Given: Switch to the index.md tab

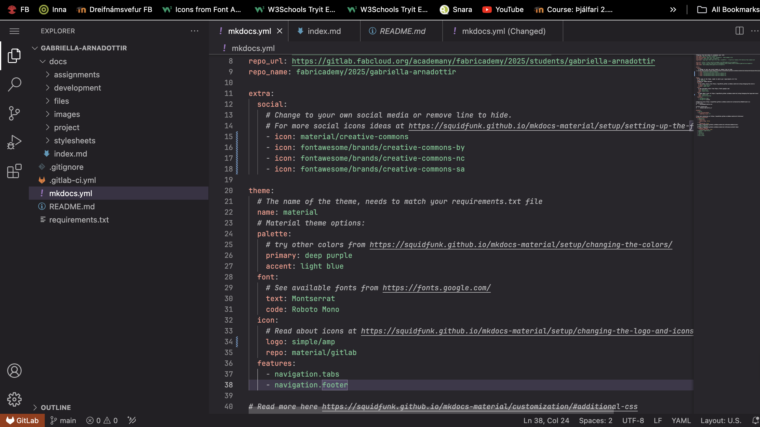Looking at the screenshot, I should [x=324, y=31].
